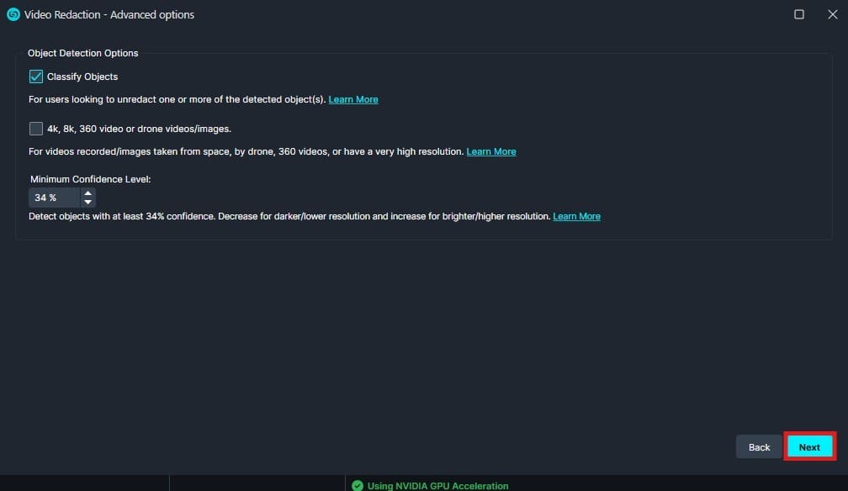Enable the 4k, 8k, 360 video checkbox
The width and height of the screenshot is (848, 491).
coord(36,129)
